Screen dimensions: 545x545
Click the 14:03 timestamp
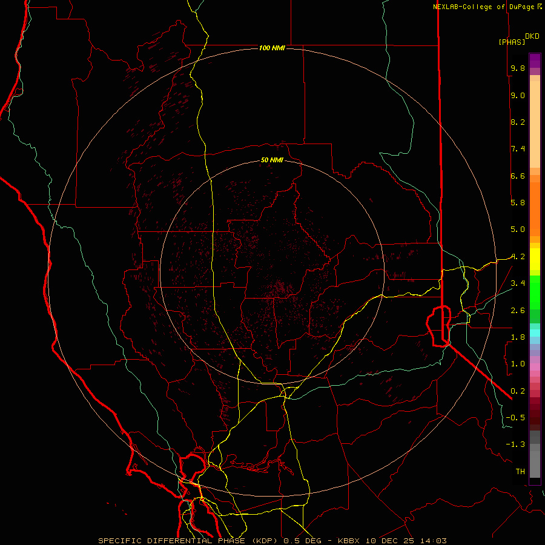(432, 541)
